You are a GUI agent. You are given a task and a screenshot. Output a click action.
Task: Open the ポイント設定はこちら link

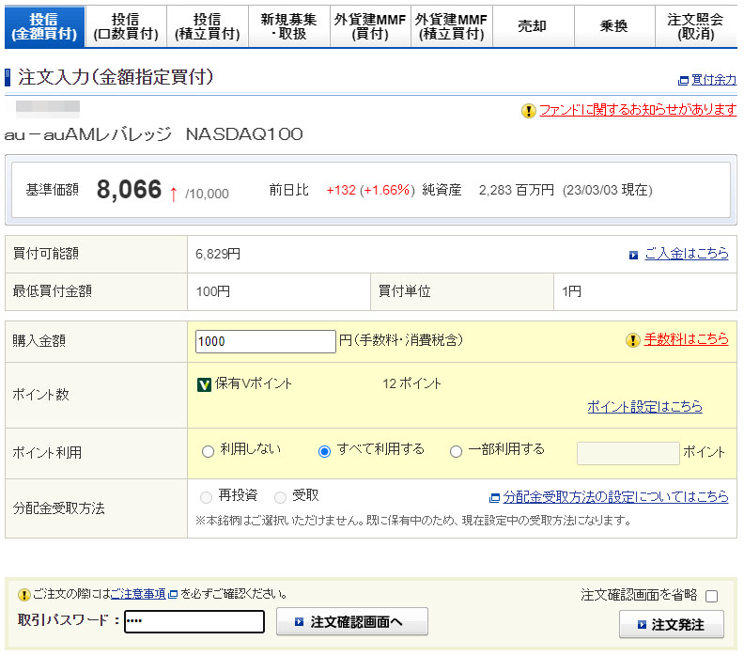(x=644, y=407)
